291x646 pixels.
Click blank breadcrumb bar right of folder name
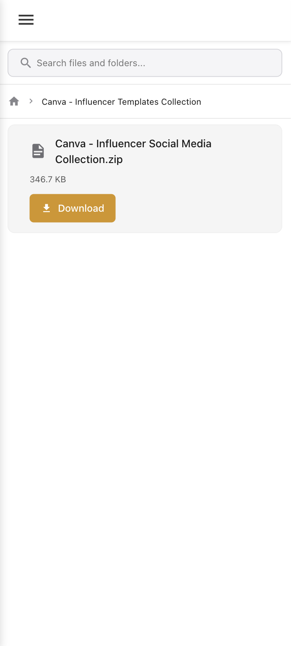coord(245,102)
